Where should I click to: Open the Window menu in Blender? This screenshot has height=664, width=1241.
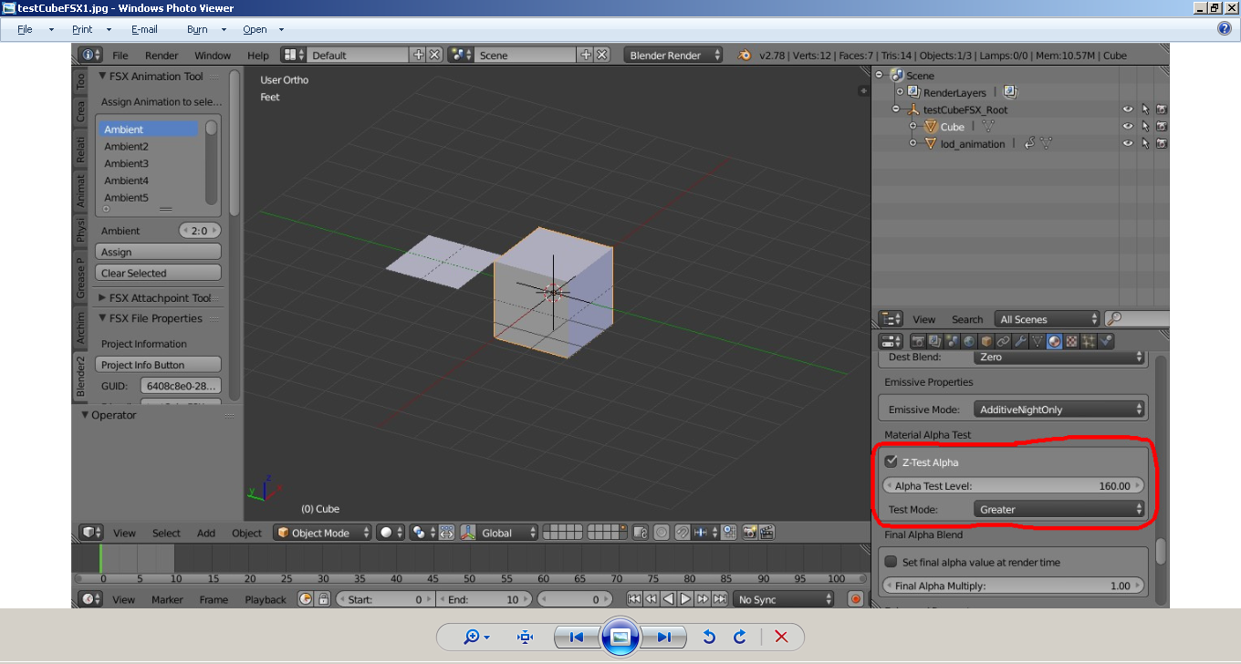point(213,55)
